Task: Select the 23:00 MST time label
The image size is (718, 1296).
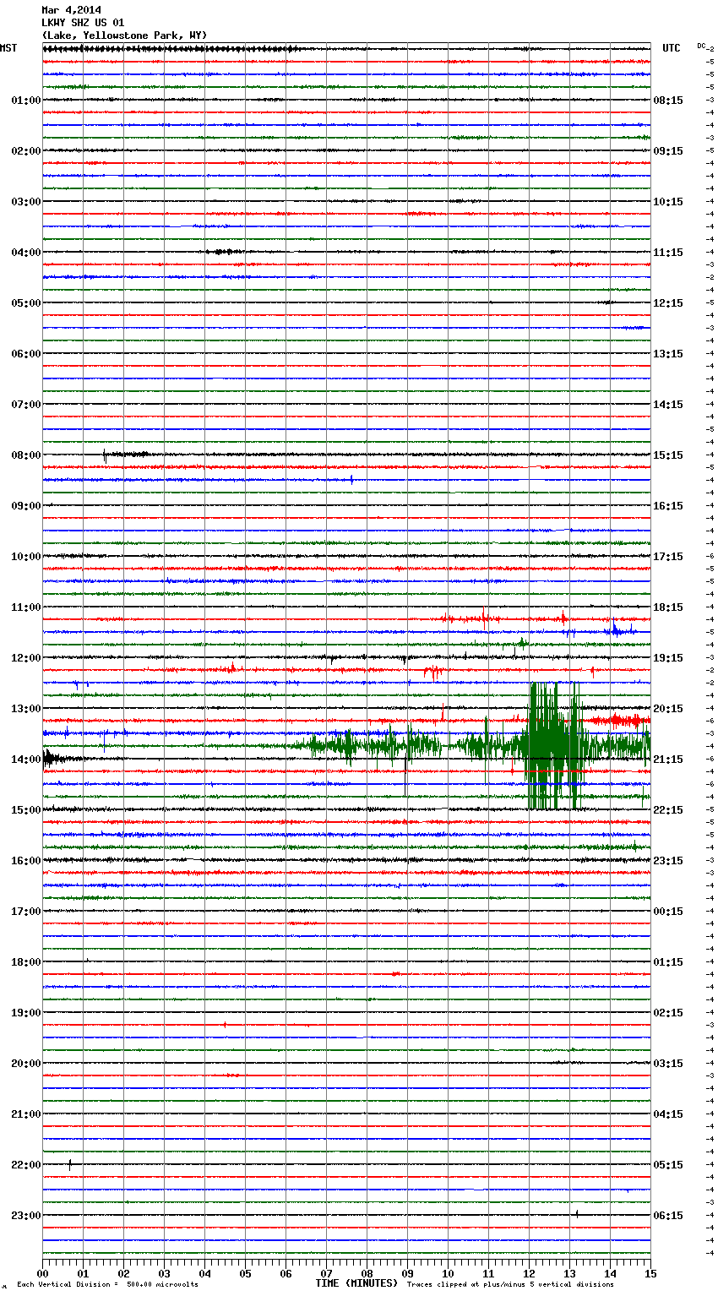Action: point(25,1216)
